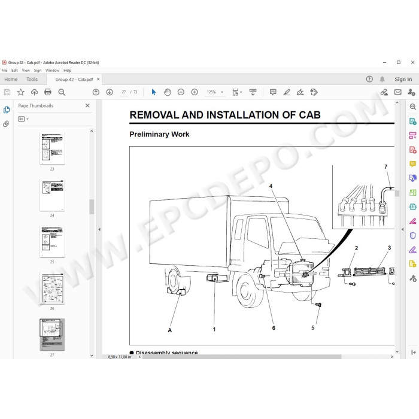Click the current page number field

(124, 92)
